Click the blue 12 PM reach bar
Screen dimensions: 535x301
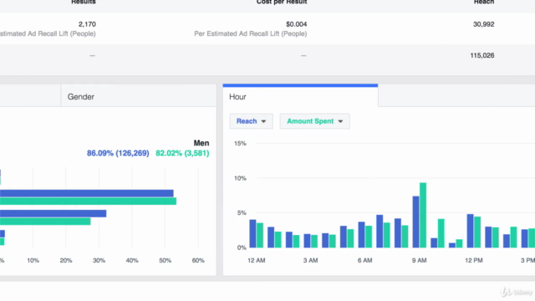click(x=470, y=231)
